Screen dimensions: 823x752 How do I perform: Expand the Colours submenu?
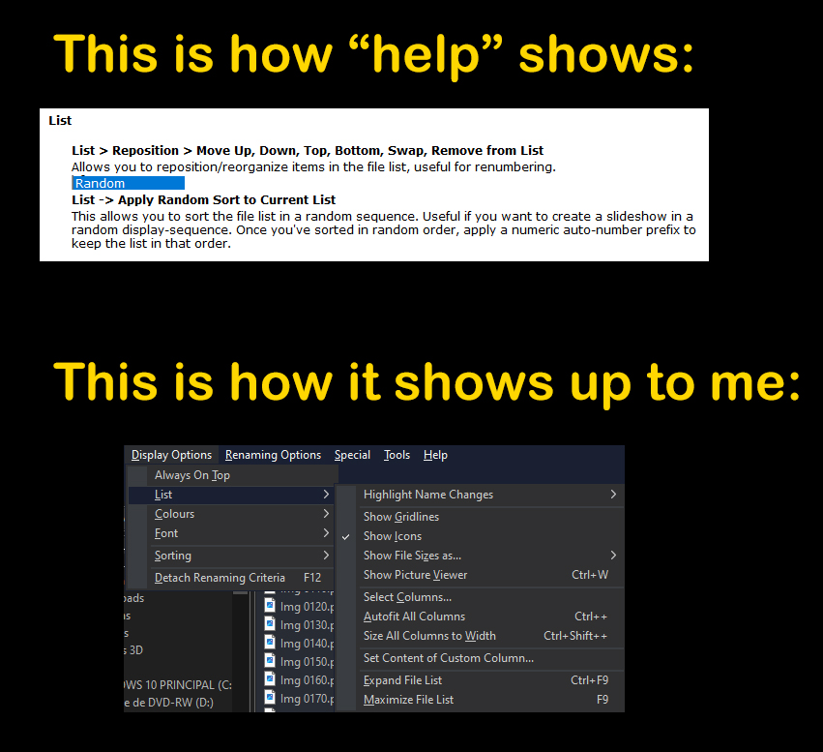click(x=231, y=514)
